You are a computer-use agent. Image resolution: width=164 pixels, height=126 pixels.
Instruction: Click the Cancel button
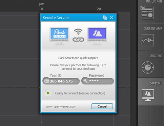click(102, 106)
